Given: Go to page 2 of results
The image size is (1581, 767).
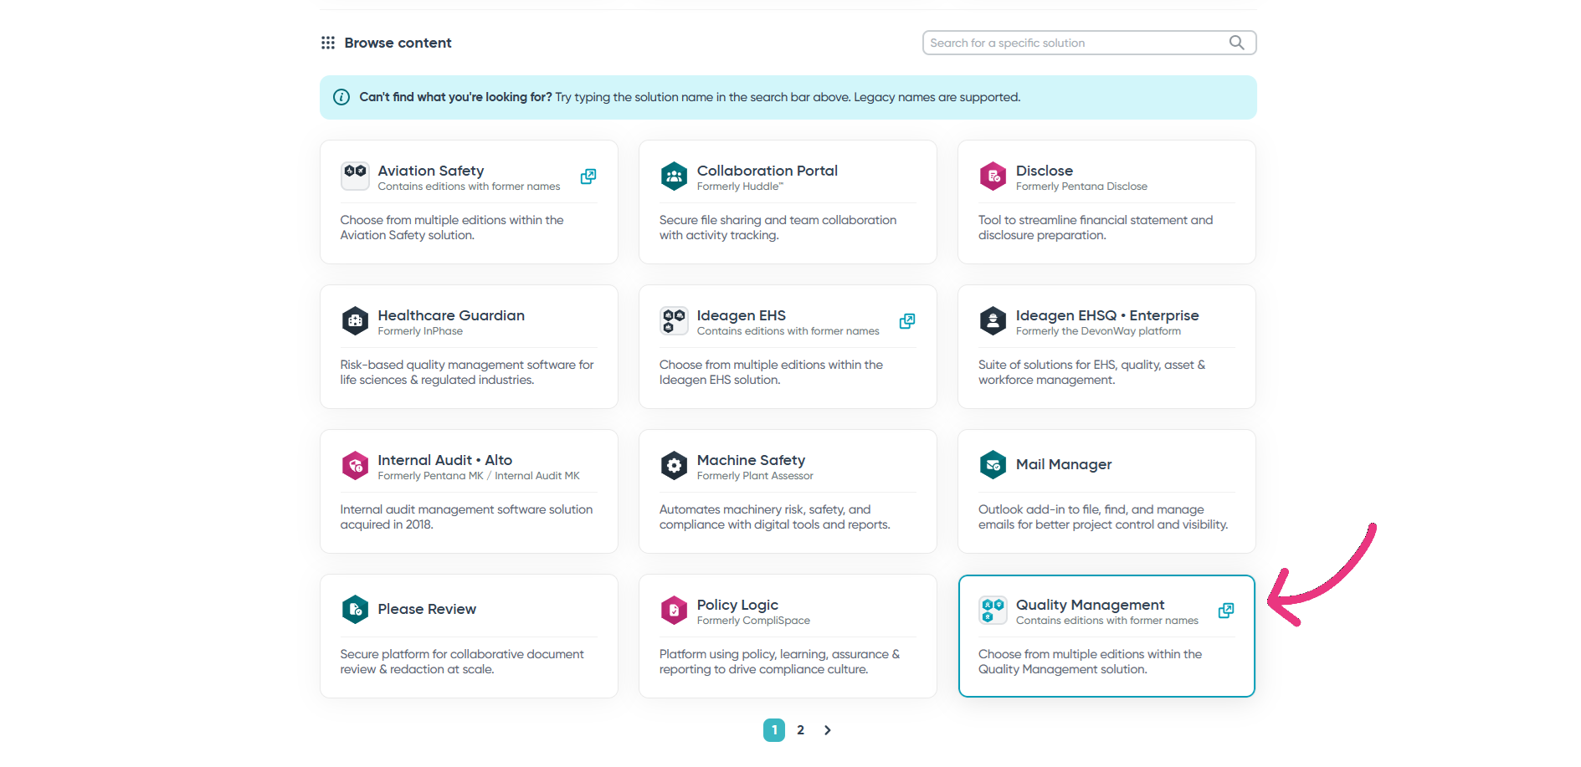Looking at the screenshot, I should (x=801, y=730).
